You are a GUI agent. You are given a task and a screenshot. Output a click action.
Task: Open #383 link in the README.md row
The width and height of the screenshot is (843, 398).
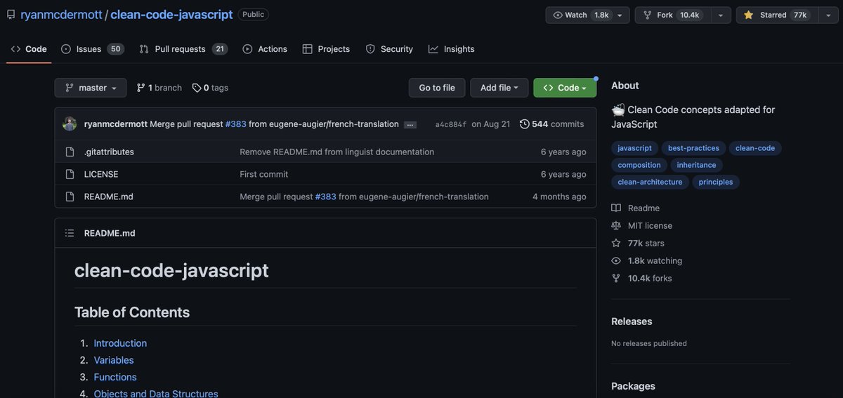(x=326, y=197)
